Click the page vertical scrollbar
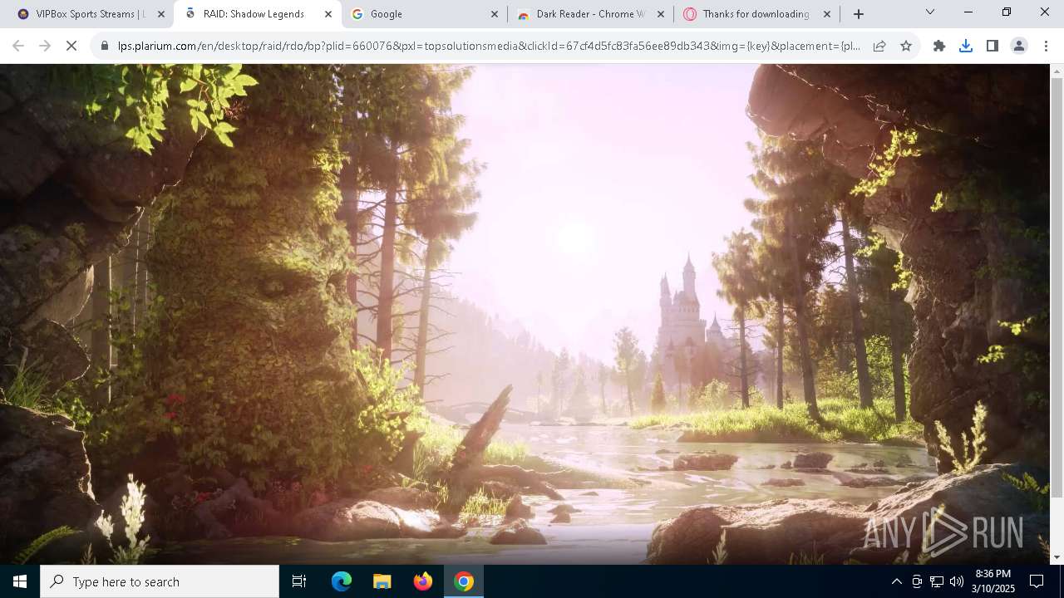Screen dimensions: 1064x598 1057,287
